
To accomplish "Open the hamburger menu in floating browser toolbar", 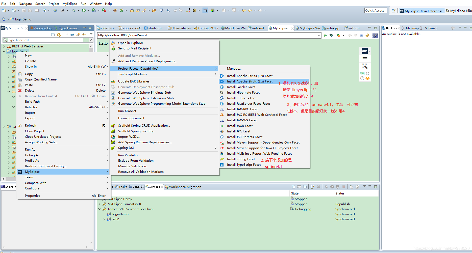I will 365,59.
